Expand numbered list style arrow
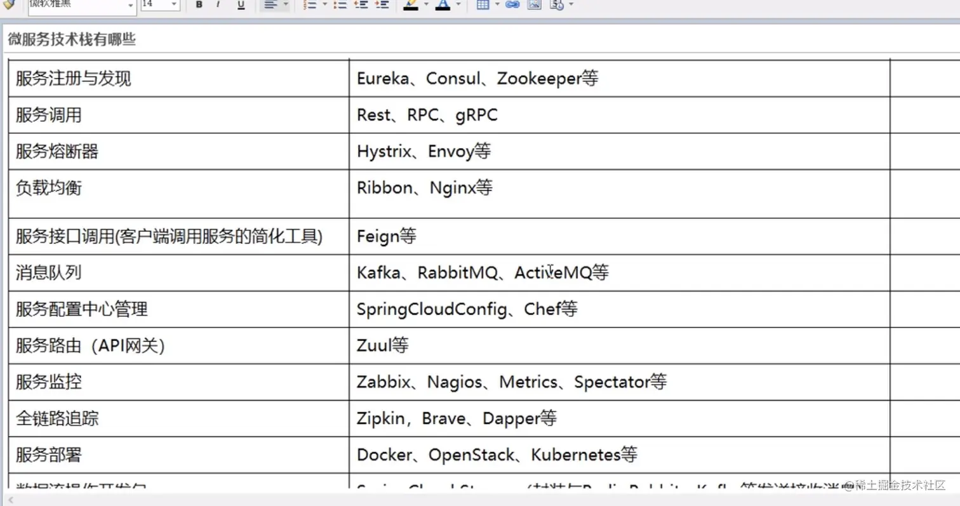 pos(324,5)
